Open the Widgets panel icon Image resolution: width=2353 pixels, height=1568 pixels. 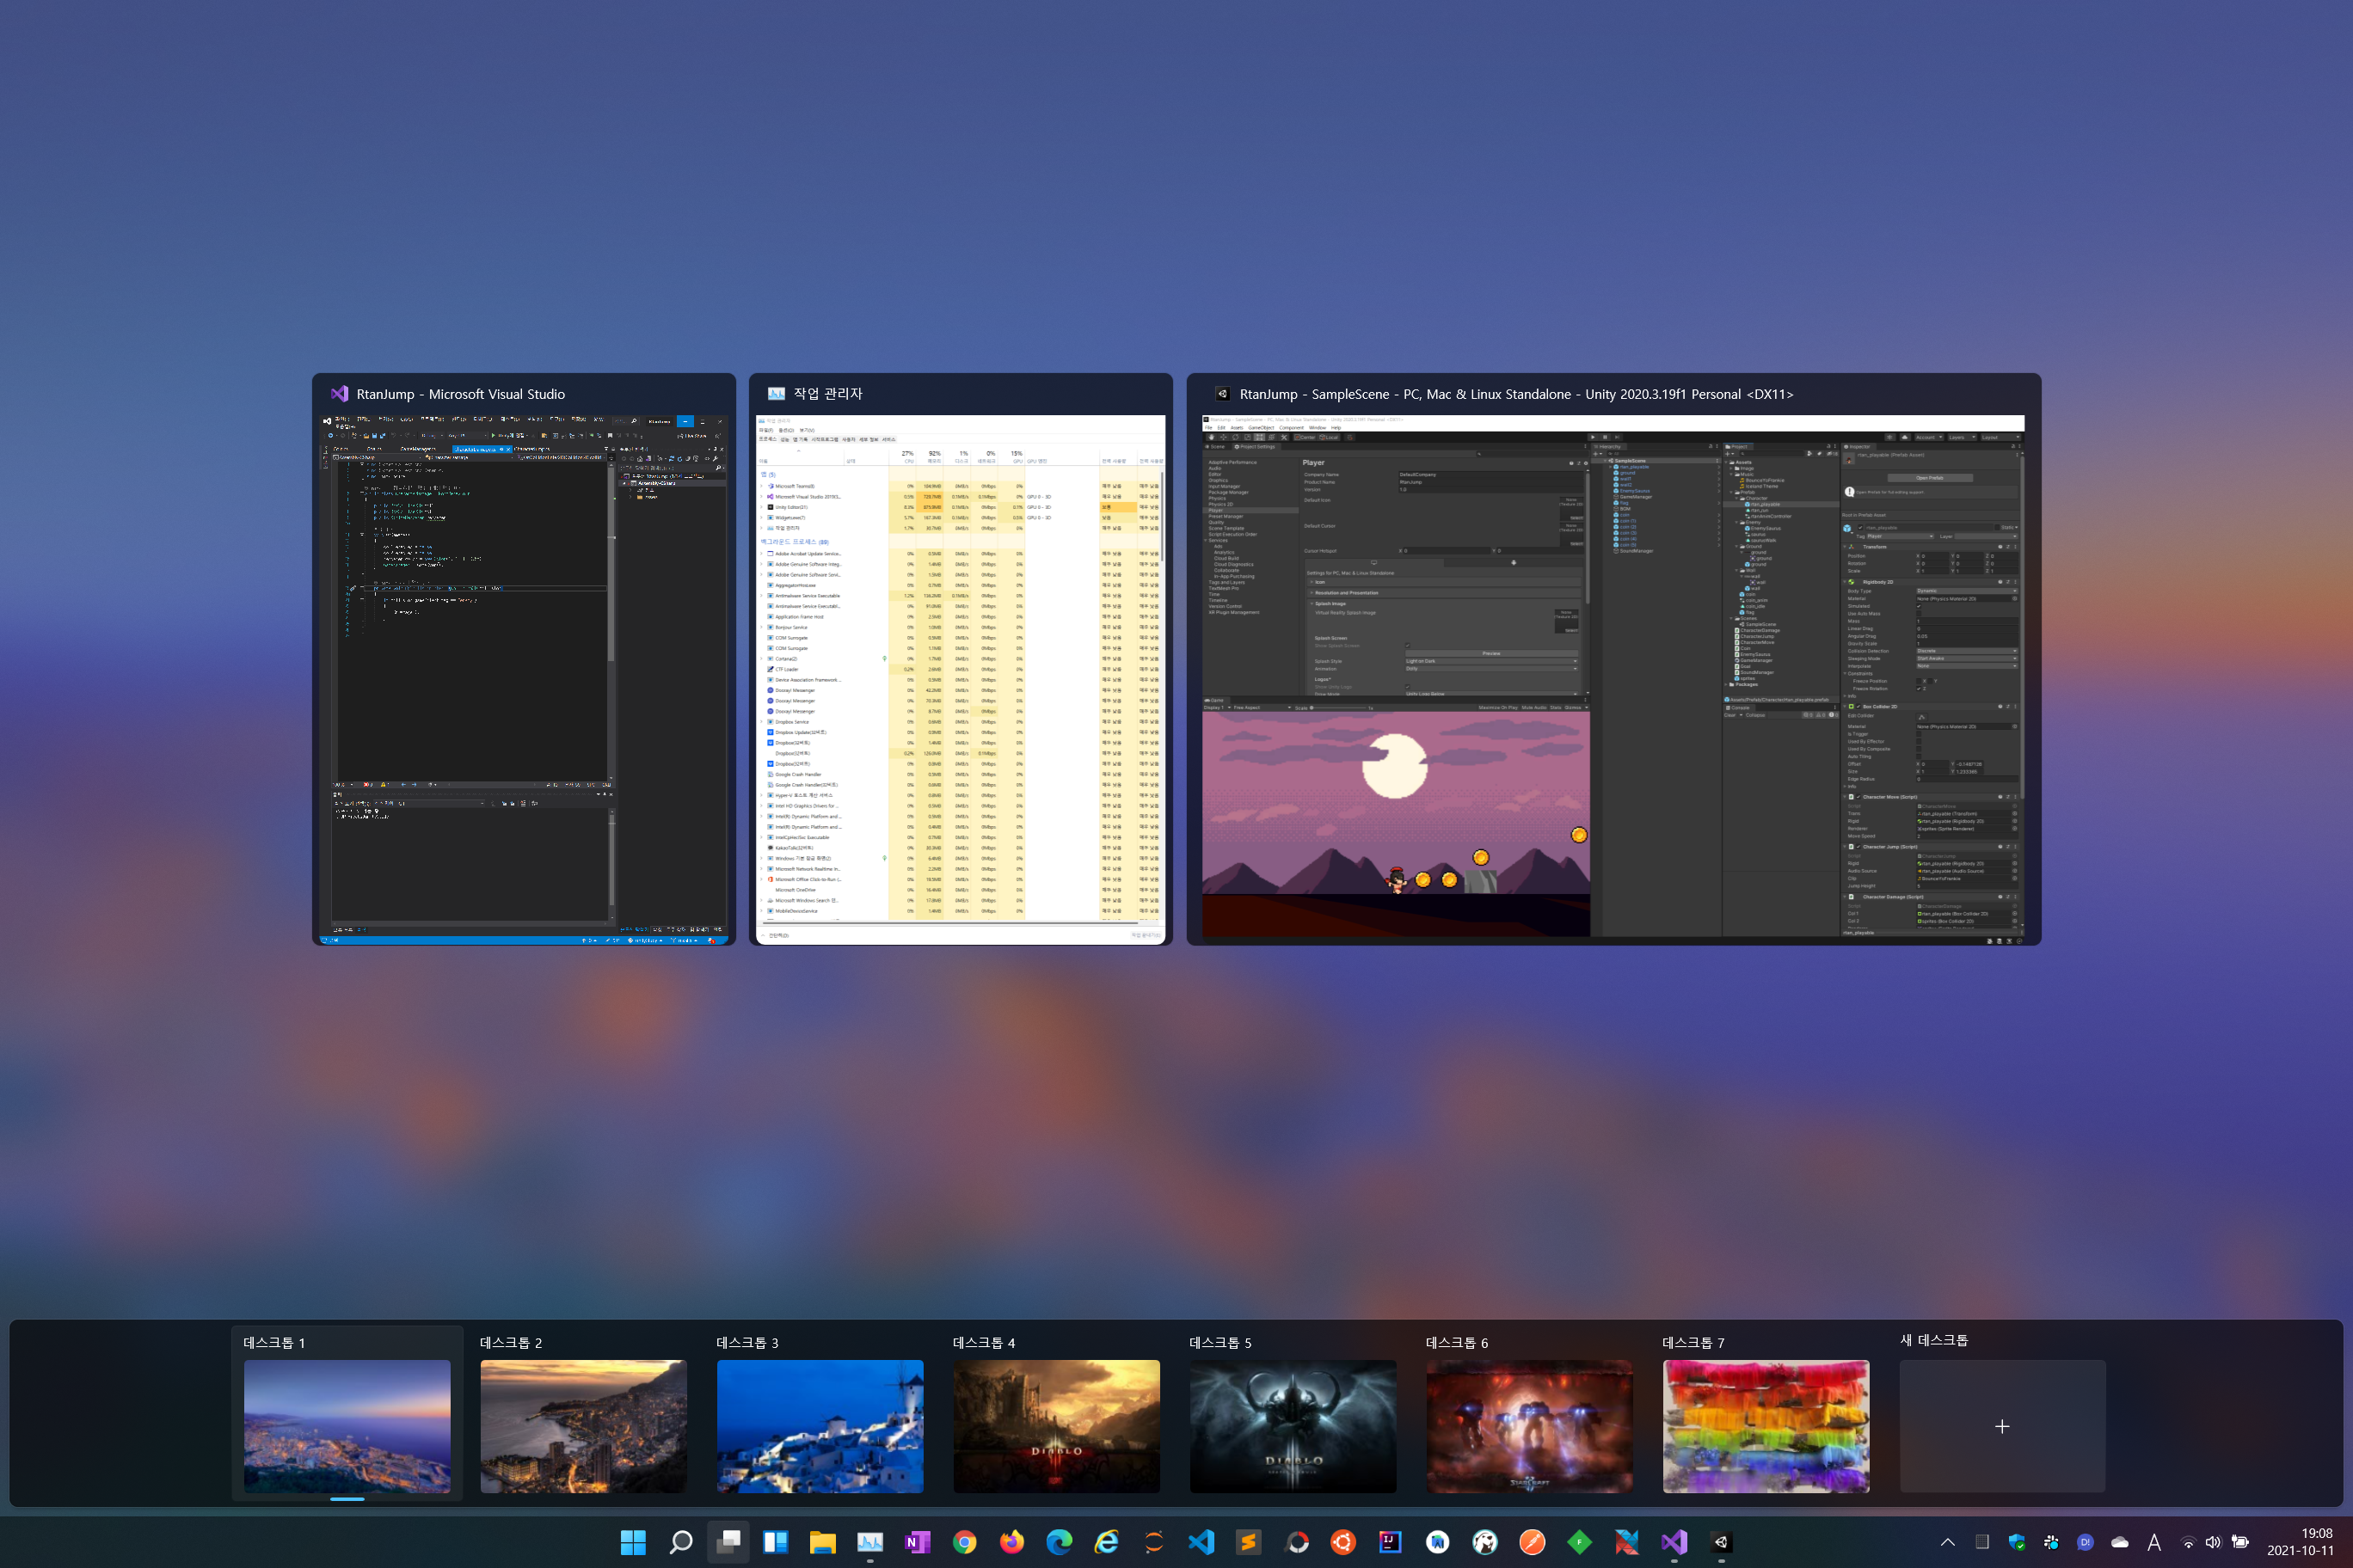point(776,1542)
